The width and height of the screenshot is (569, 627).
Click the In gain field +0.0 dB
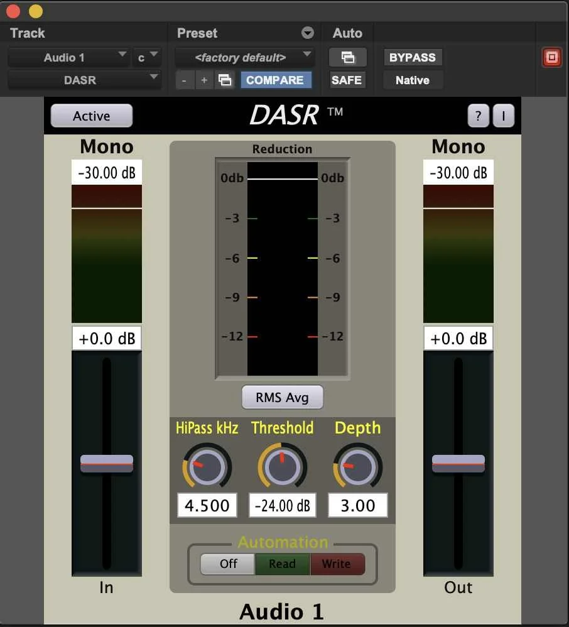(x=107, y=338)
